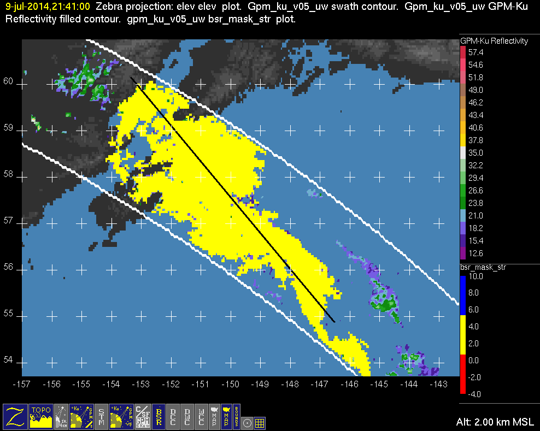Click the 'Zebra projection' title text
This screenshot has height=431, width=540.
(133, 6)
